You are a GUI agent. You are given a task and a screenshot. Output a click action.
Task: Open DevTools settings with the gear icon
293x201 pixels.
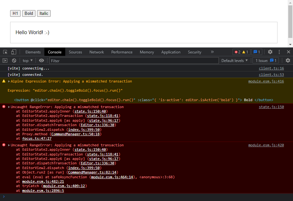pyautogui.click(x=270, y=52)
